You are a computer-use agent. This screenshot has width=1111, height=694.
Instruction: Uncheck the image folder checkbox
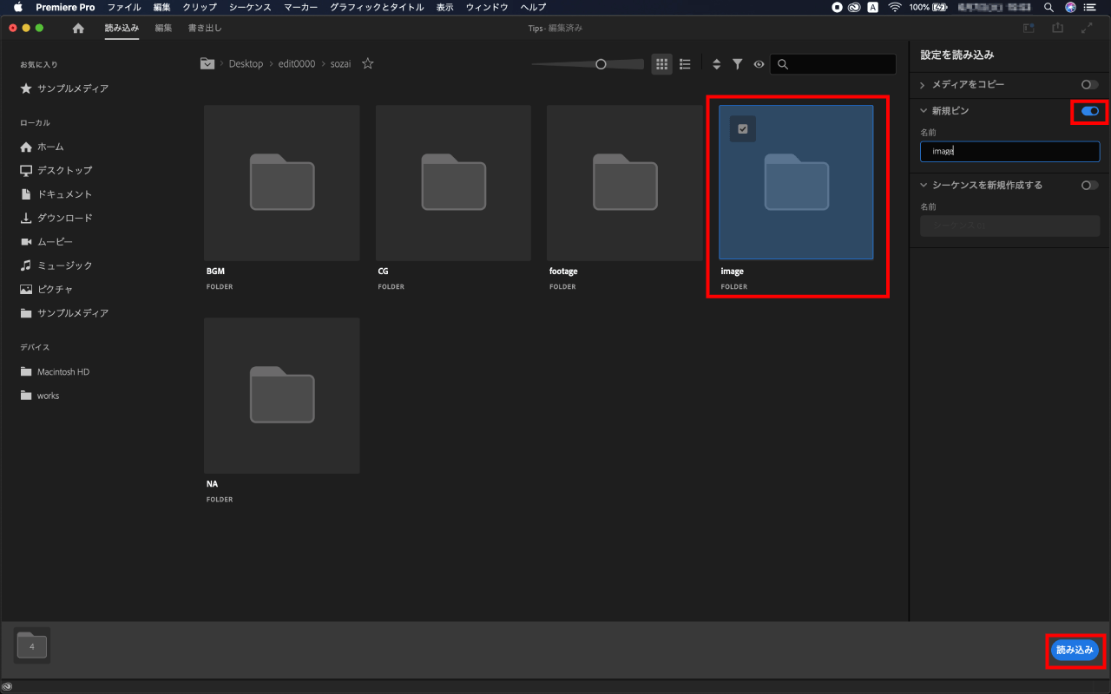(x=743, y=129)
